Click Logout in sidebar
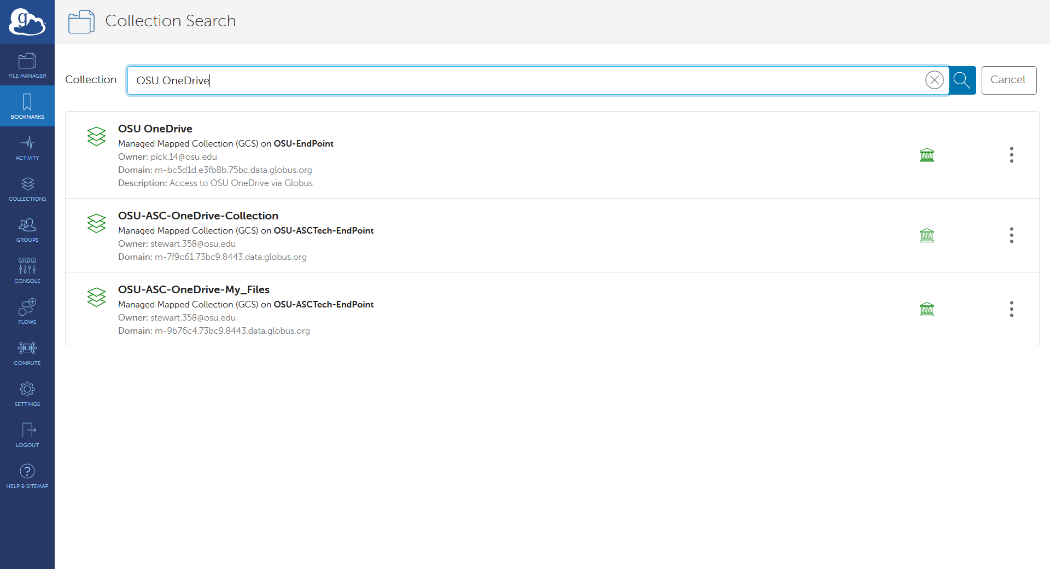 [x=27, y=434]
